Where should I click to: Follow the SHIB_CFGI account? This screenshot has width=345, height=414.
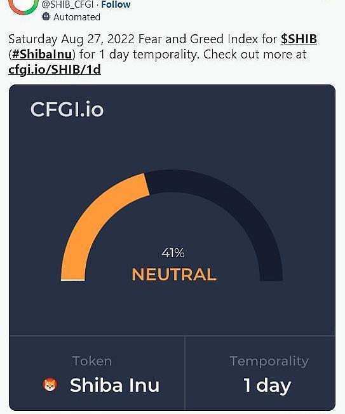pyautogui.click(x=116, y=4)
